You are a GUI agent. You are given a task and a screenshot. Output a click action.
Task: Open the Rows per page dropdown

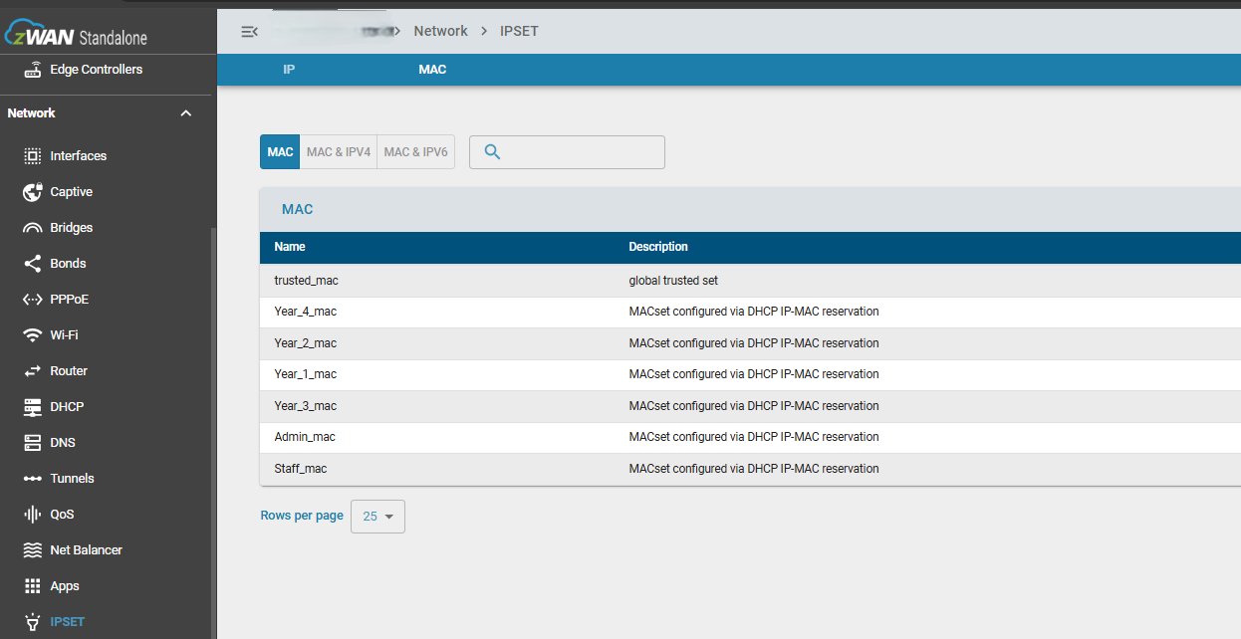pyautogui.click(x=377, y=517)
